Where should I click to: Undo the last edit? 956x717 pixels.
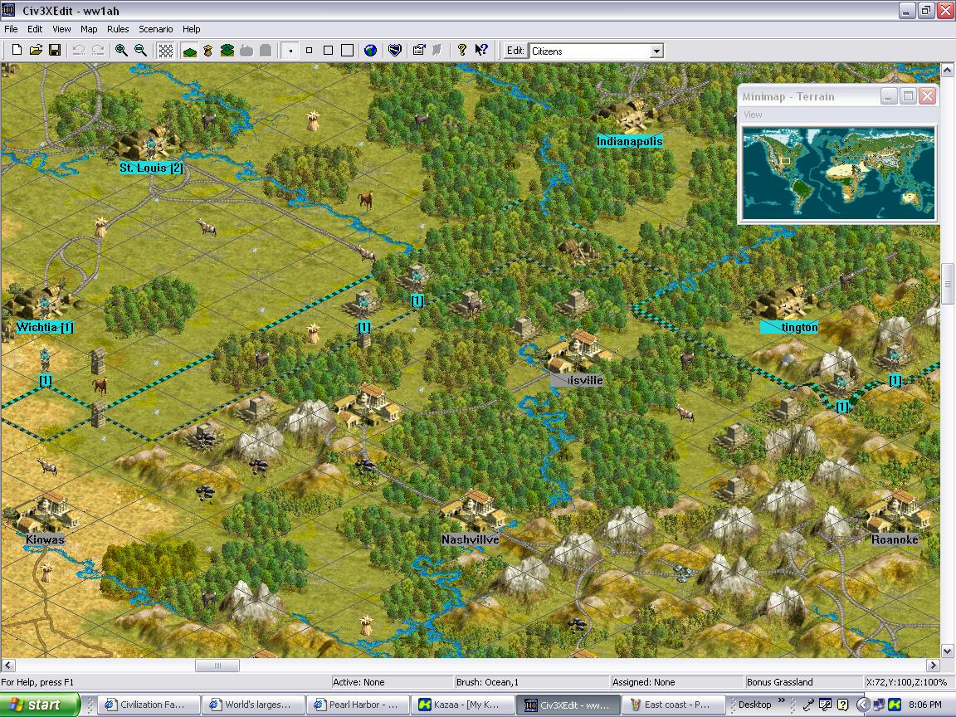tap(79, 51)
